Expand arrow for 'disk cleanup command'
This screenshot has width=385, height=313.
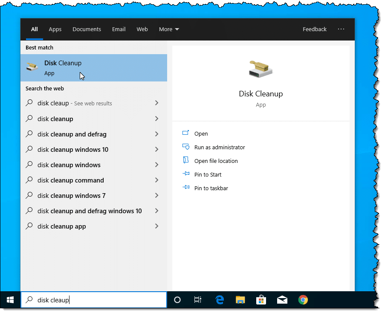[156, 180]
